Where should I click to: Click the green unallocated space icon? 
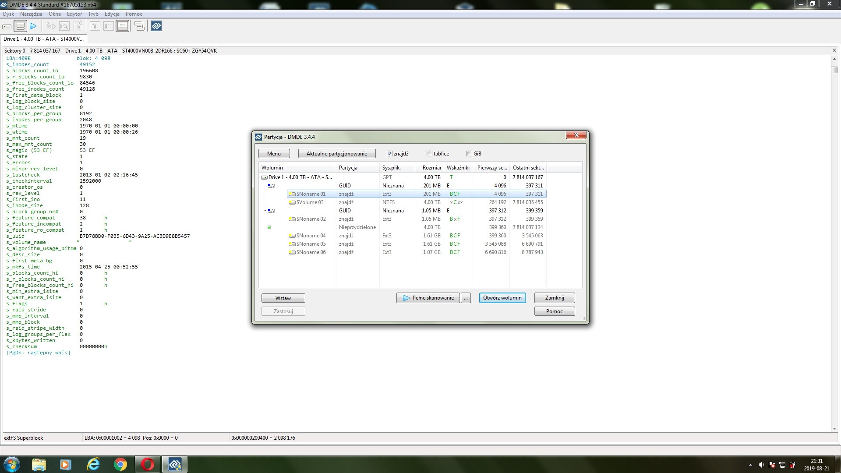[269, 227]
